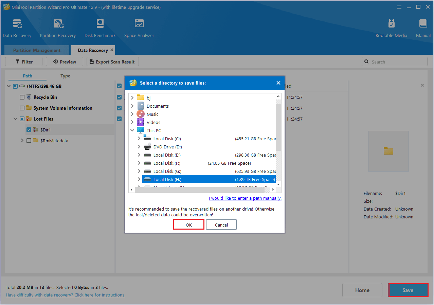The width and height of the screenshot is (434, 305).
Task: Expand Local Disk (C:) in directory tree
Action: point(139,139)
